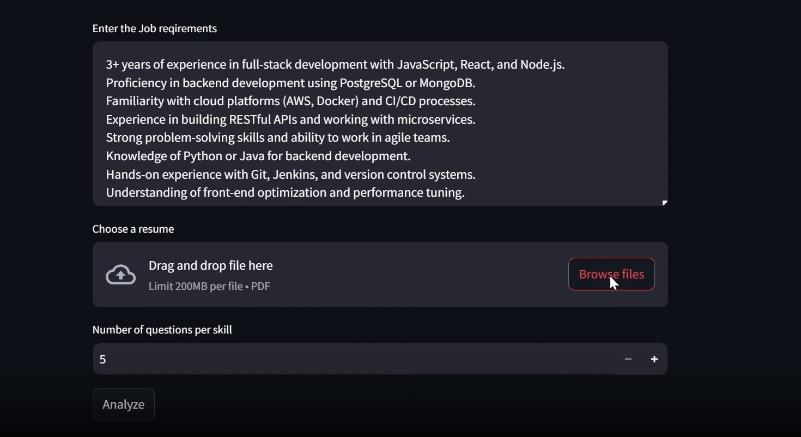
Task: Click the Analyze button
Action: tap(124, 405)
